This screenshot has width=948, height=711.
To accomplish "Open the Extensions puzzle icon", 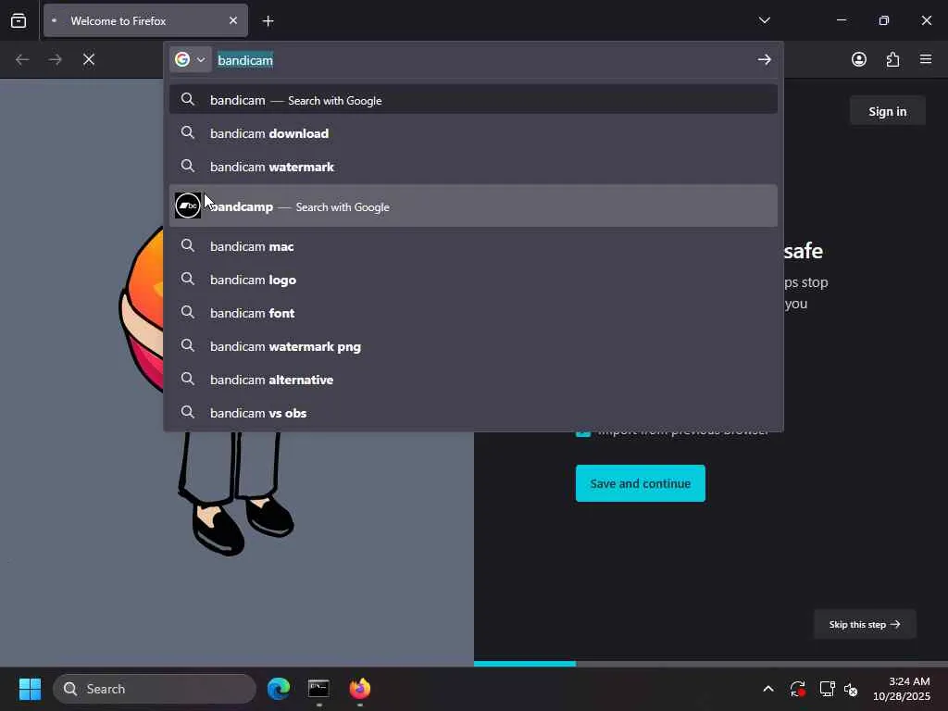I will [x=892, y=59].
